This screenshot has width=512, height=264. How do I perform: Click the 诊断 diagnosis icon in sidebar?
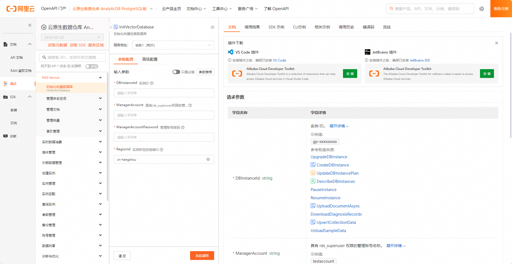click(x=5, y=136)
